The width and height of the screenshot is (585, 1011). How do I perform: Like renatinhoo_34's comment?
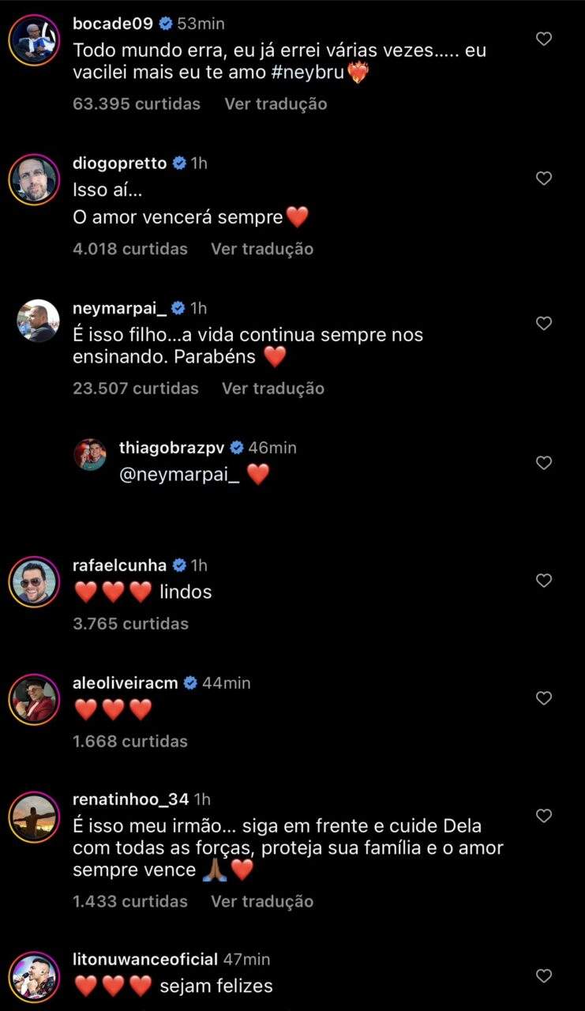tap(544, 815)
